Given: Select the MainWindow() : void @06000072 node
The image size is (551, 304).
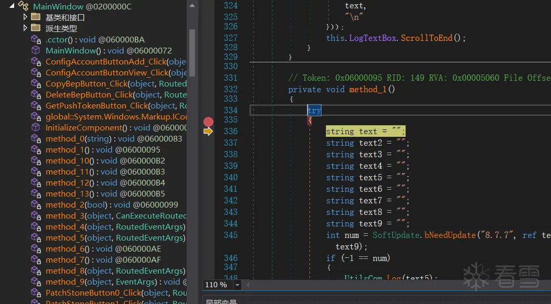Looking at the screenshot, I should [109, 51].
